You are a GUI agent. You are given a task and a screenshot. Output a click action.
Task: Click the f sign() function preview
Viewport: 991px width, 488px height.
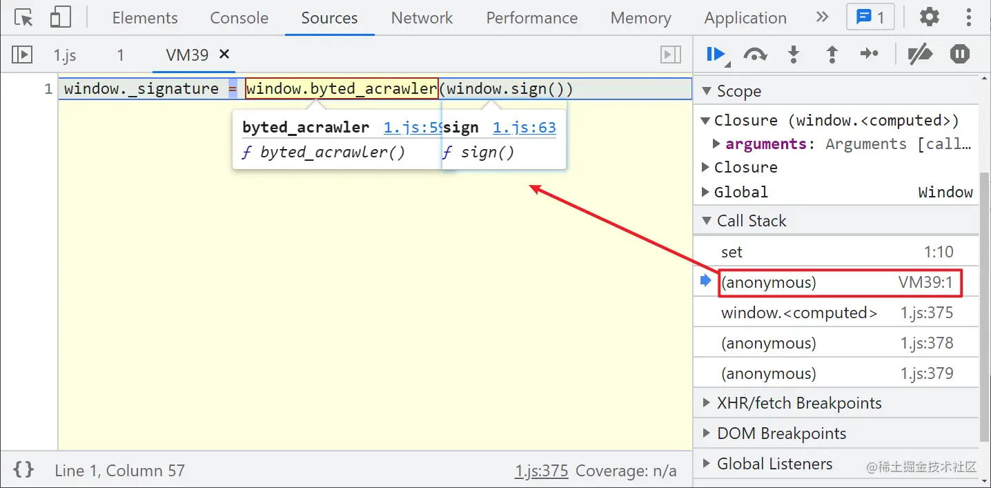click(478, 153)
